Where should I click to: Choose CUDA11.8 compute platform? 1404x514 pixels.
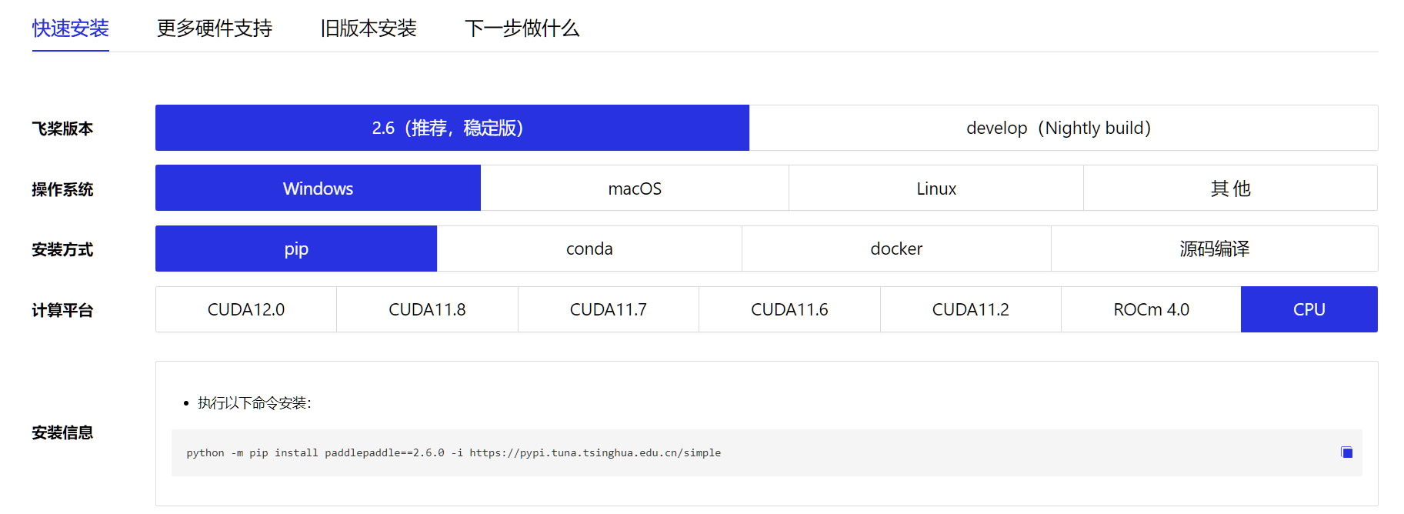tap(427, 309)
